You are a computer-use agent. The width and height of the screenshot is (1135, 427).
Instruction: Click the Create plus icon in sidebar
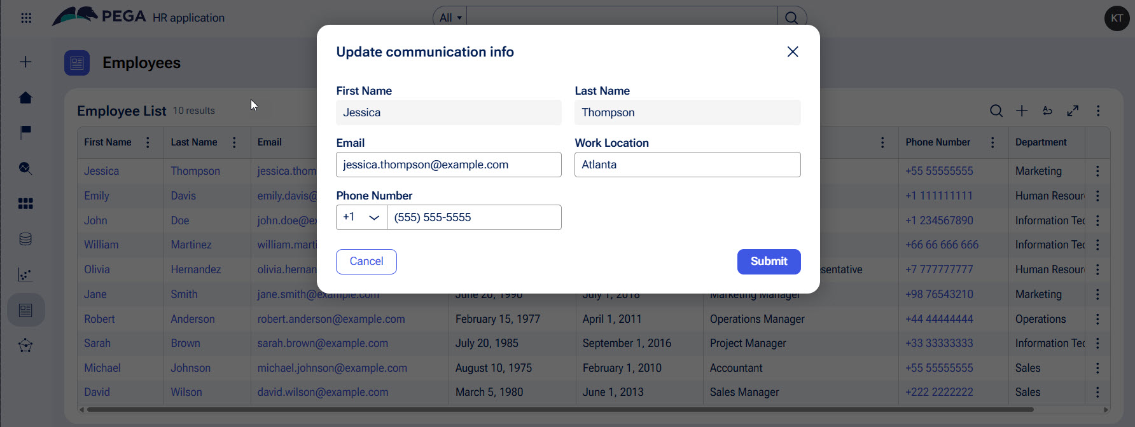[25, 62]
